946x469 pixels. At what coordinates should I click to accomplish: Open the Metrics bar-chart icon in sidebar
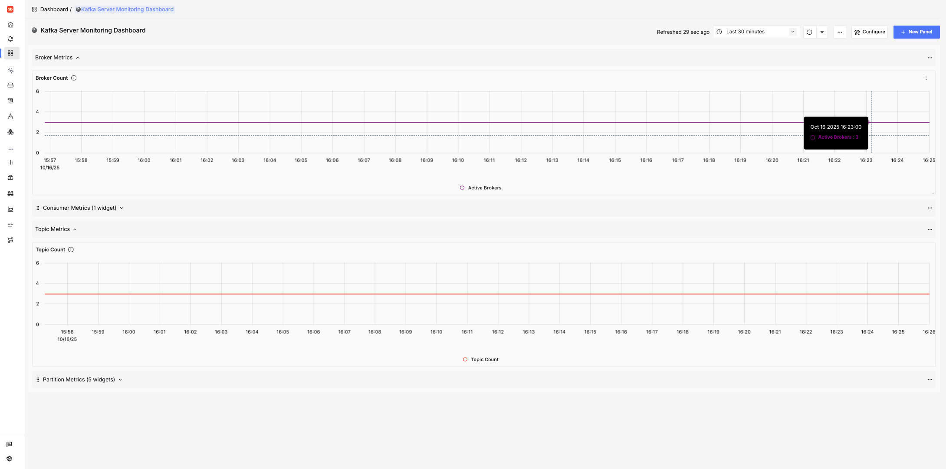tap(10, 163)
